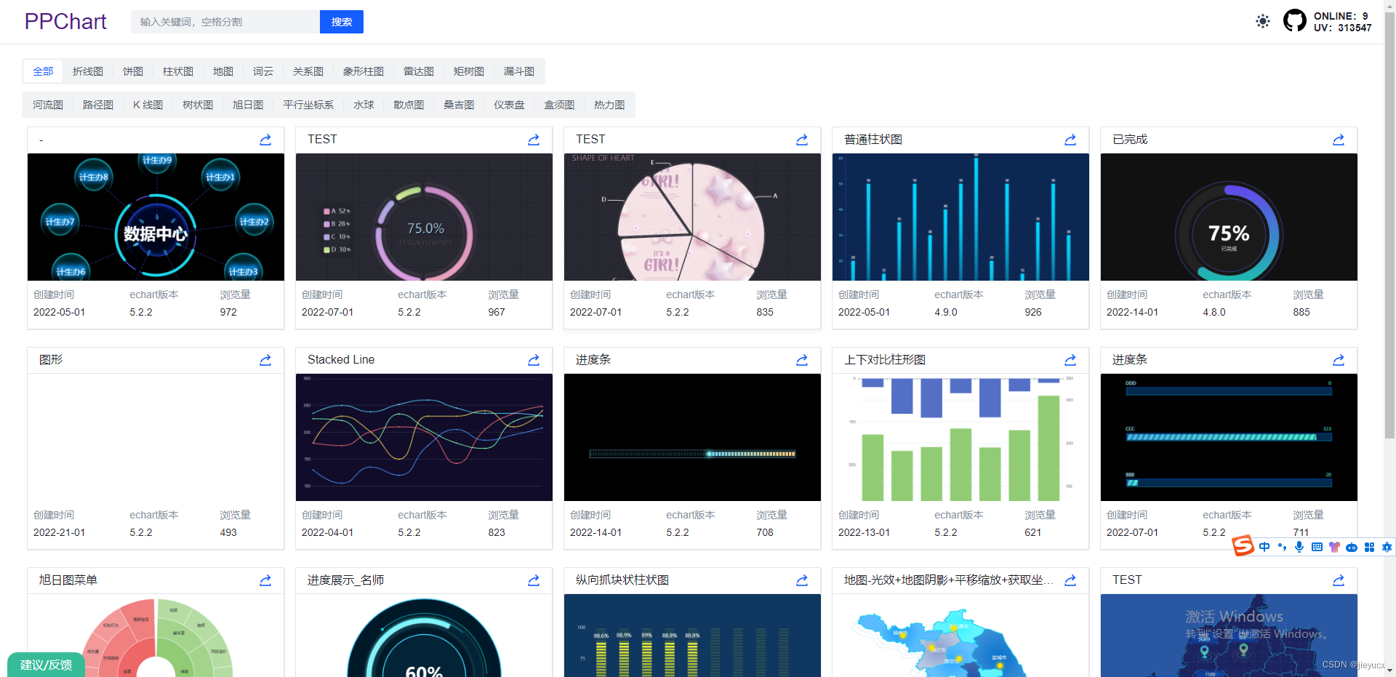Toggle the Sogou 中 Chinese mode indicator
The image size is (1396, 677).
(x=1264, y=547)
